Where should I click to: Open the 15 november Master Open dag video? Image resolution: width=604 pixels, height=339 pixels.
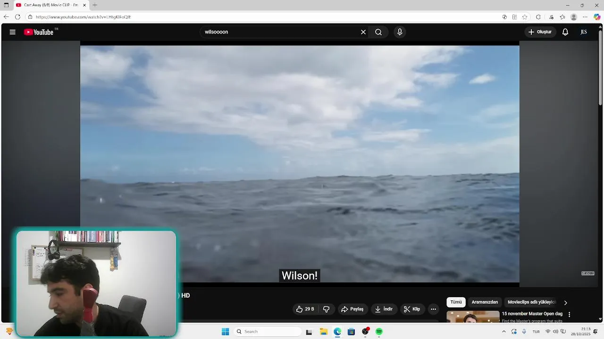pos(532,314)
